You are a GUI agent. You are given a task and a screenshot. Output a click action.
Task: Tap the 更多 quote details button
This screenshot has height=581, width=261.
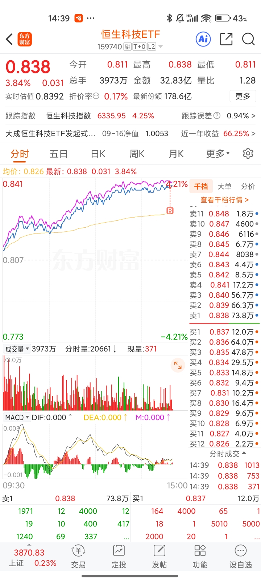click(x=243, y=96)
